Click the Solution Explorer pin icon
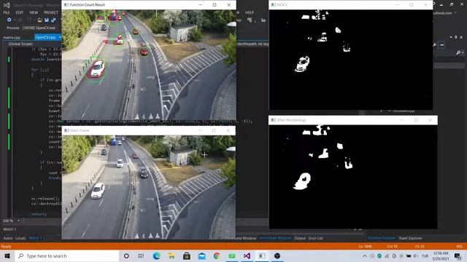The height and width of the screenshot is (262, 467). (455, 37)
